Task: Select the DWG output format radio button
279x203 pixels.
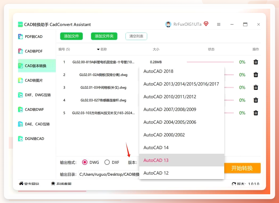Action: pos(85,162)
